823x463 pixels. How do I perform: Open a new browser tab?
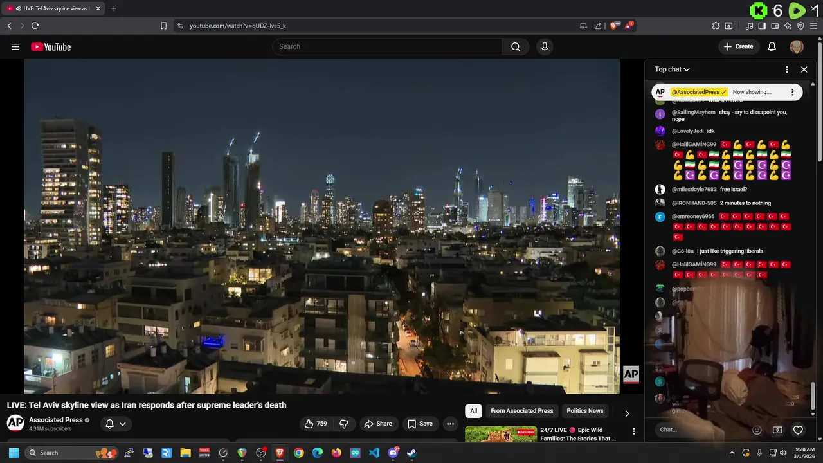(x=114, y=8)
